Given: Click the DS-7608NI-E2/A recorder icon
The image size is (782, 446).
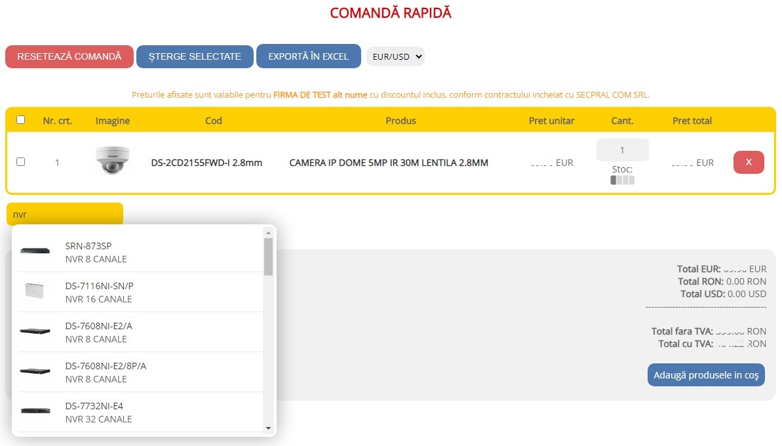Looking at the screenshot, I should point(35,331).
